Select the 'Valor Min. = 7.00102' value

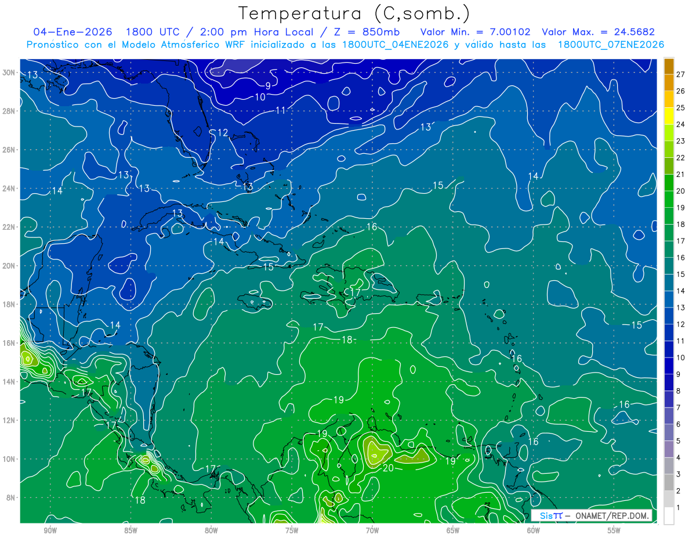pos(474,32)
